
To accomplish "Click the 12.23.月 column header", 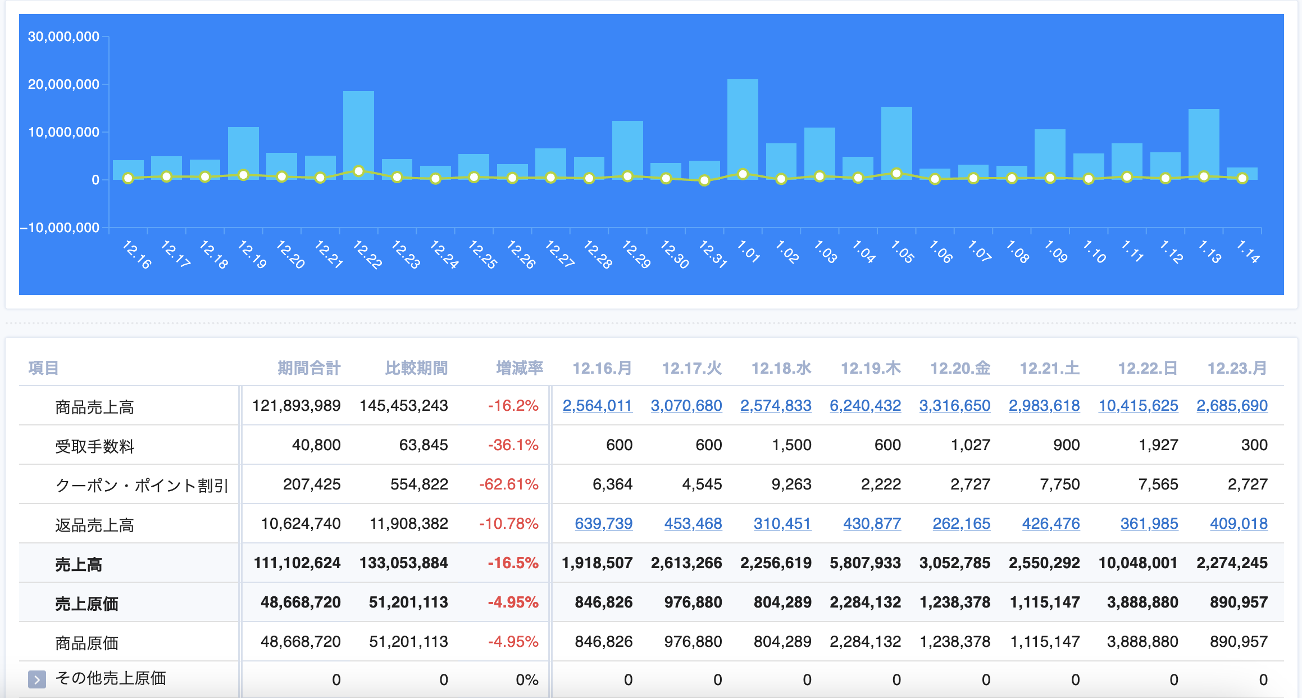I will 1237,368.
